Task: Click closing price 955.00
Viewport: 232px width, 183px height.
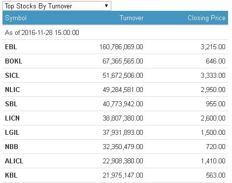Action: point(216,104)
